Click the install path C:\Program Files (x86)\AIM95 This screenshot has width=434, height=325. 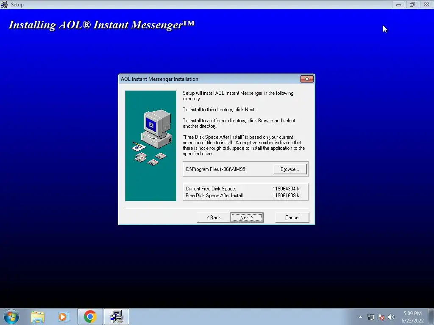coord(215,169)
